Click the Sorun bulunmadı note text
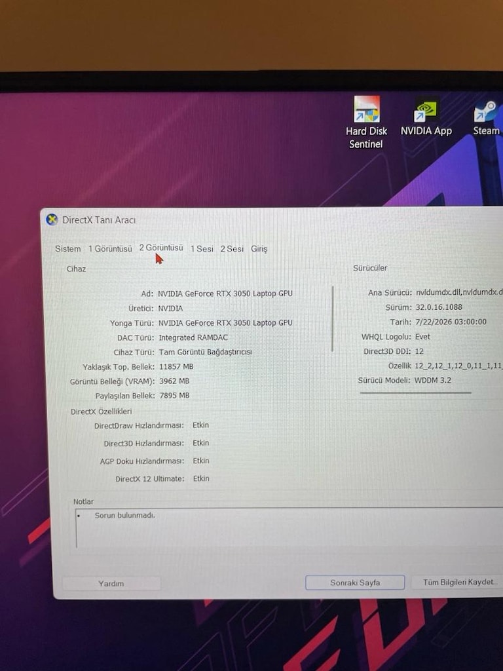Viewport: 503px width, 671px height. click(x=125, y=515)
